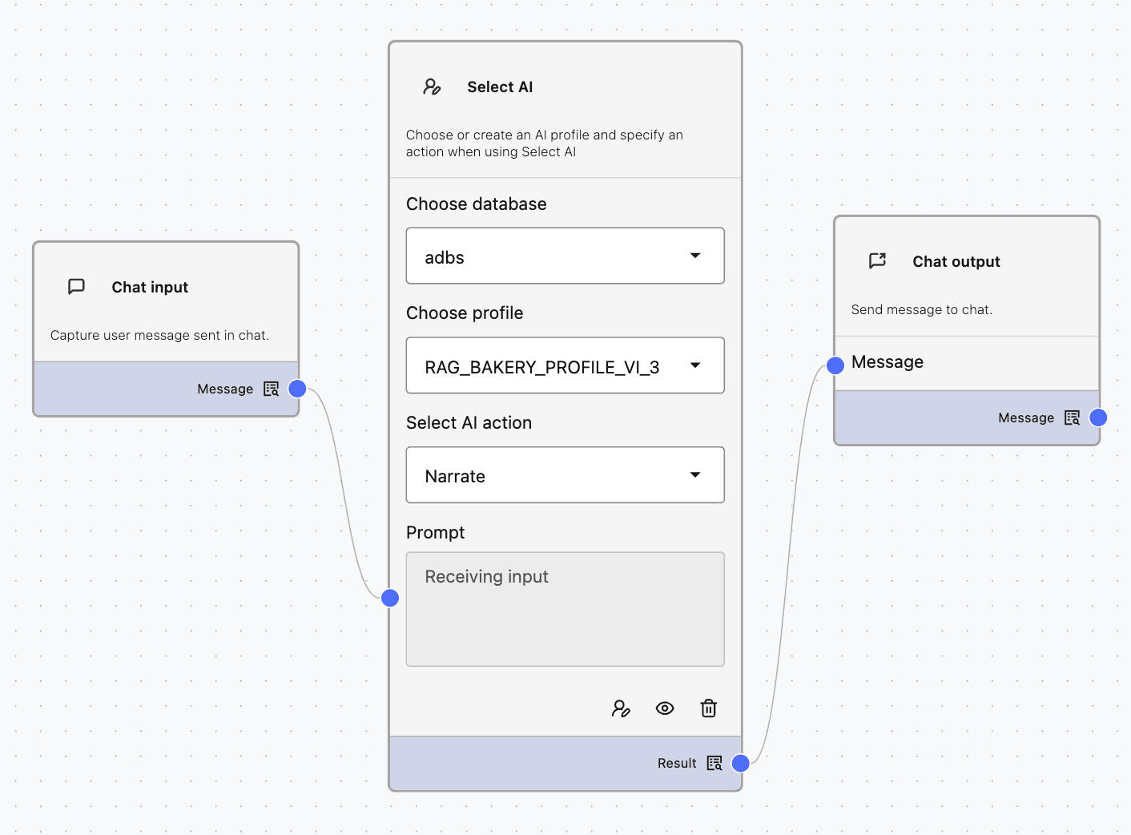Click inside the Receiving input prompt field

pyautogui.click(x=565, y=609)
